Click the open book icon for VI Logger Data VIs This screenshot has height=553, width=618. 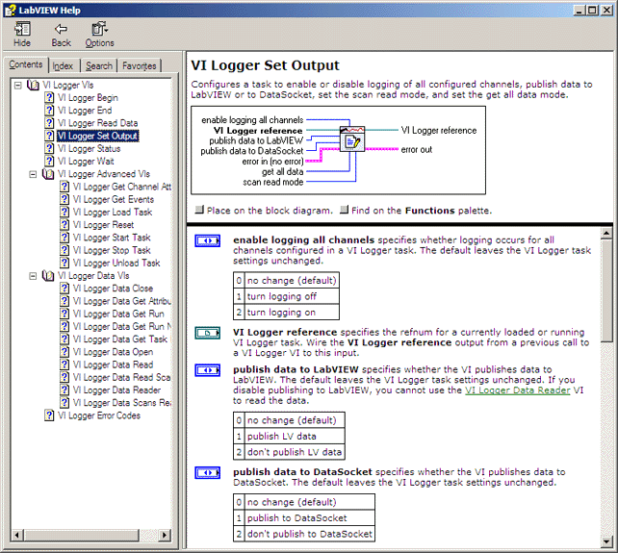click(x=48, y=275)
